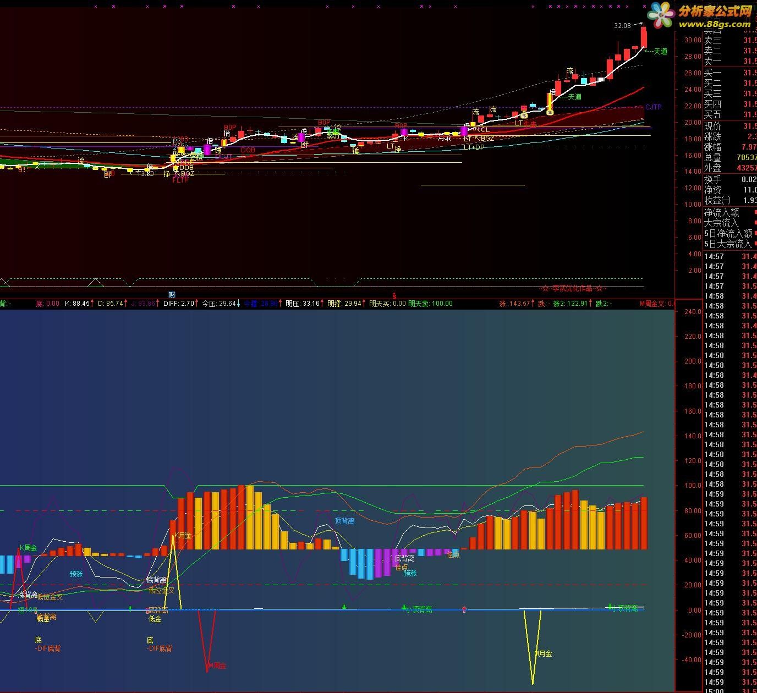This screenshot has width=757, height=693.
Task: Select the 卖二 ask row
Action: tap(730, 51)
